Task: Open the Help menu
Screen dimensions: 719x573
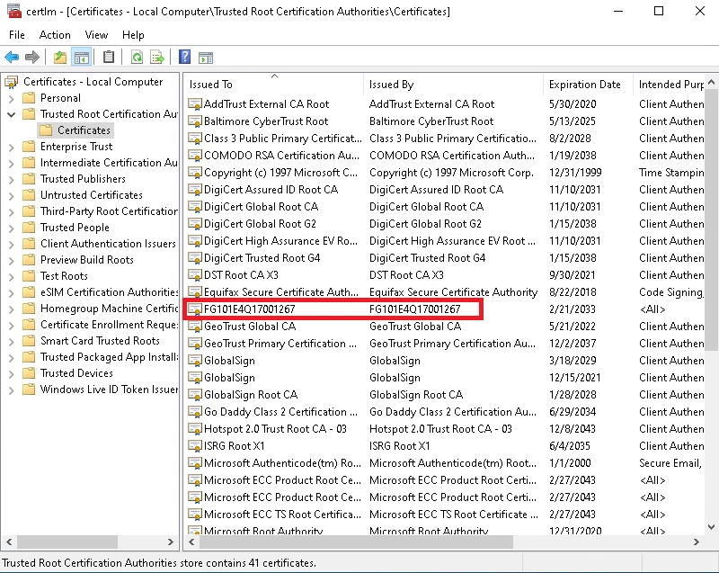Action: coord(133,35)
